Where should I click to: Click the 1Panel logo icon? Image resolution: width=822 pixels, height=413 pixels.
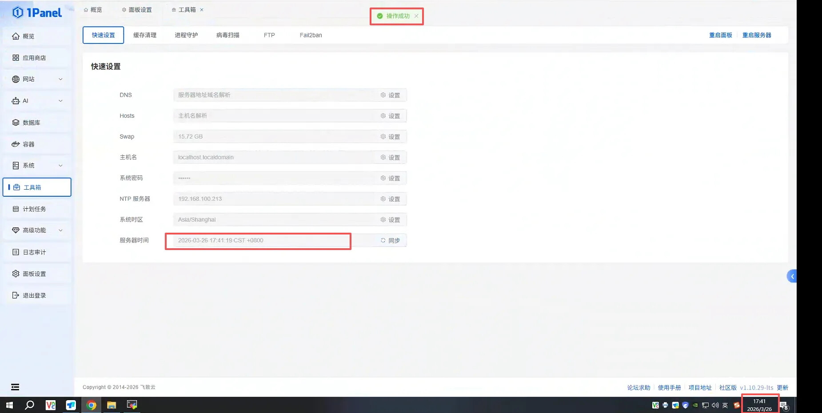pyautogui.click(x=18, y=12)
